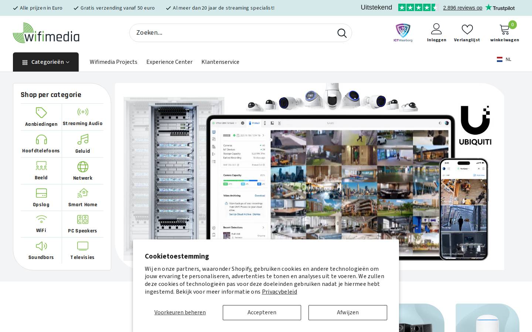Screen dimensions: 532x332
Task: Click the 20 jaar streaming specialist text
Action: (224, 8)
